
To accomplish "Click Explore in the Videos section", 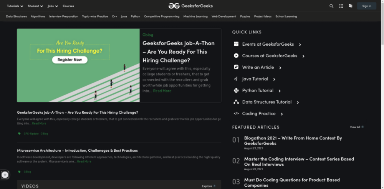I will click(x=207, y=186).
